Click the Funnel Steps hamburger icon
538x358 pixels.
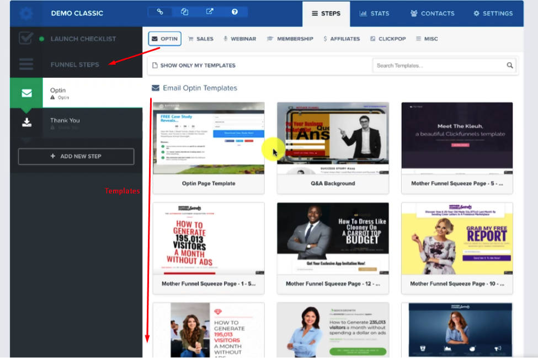pos(26,65)
